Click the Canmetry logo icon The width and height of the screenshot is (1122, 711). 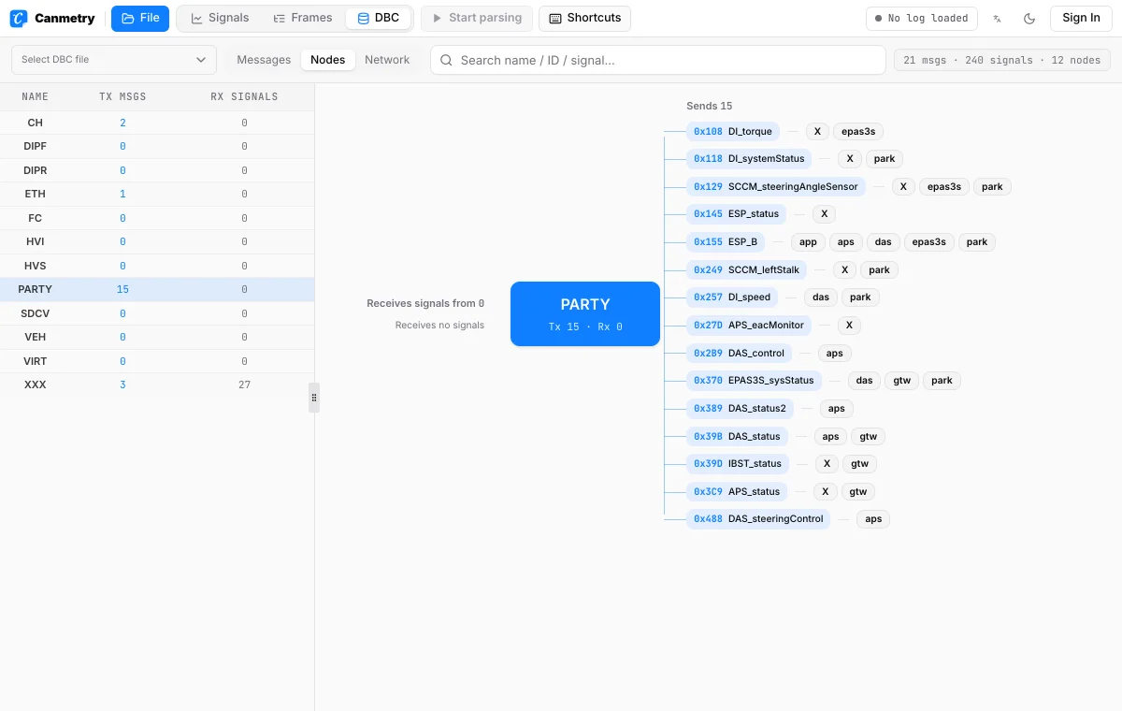(18, 18)
